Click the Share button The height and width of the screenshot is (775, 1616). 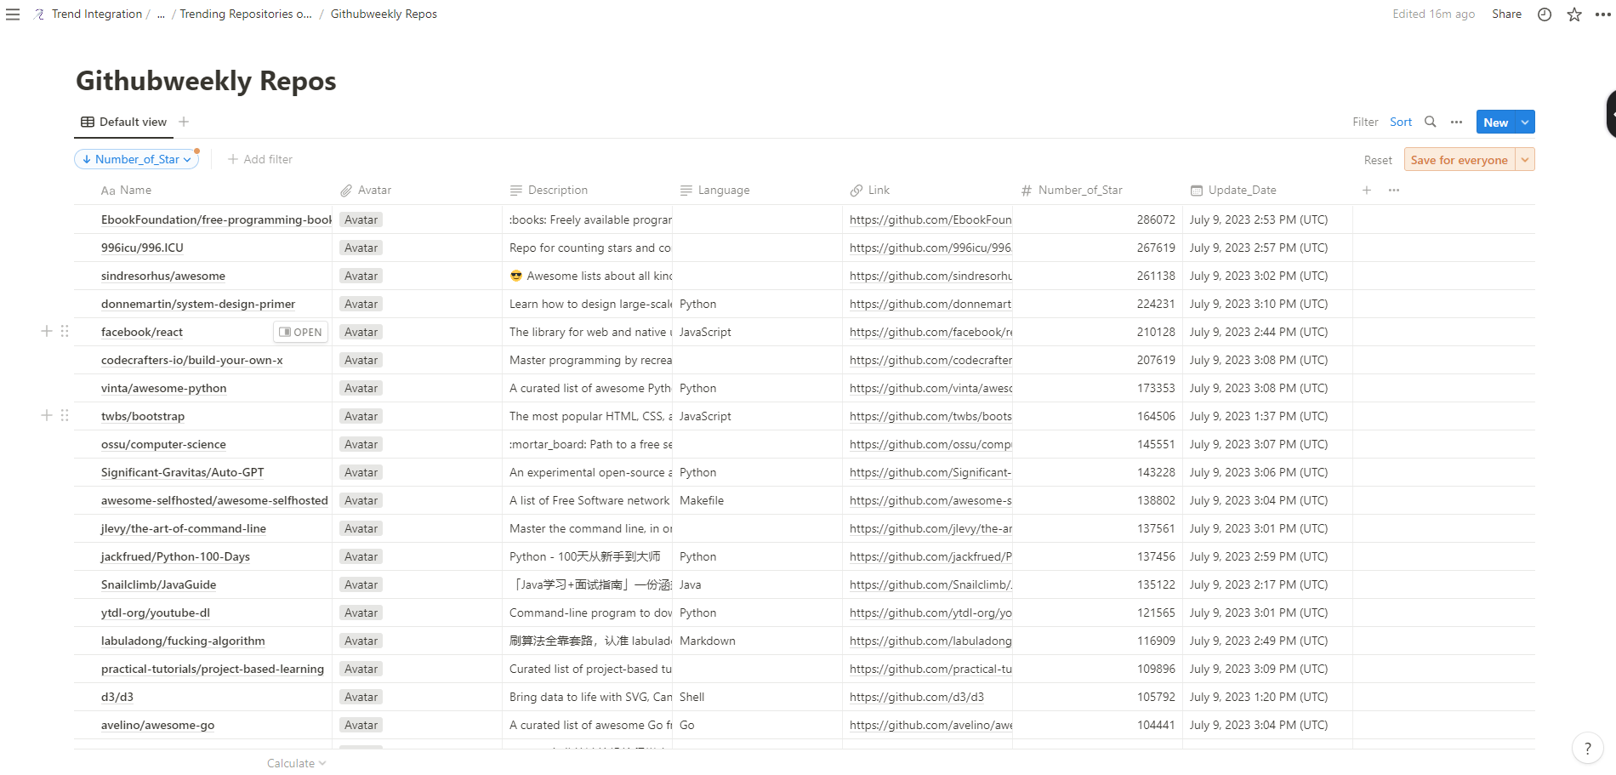1506,14
